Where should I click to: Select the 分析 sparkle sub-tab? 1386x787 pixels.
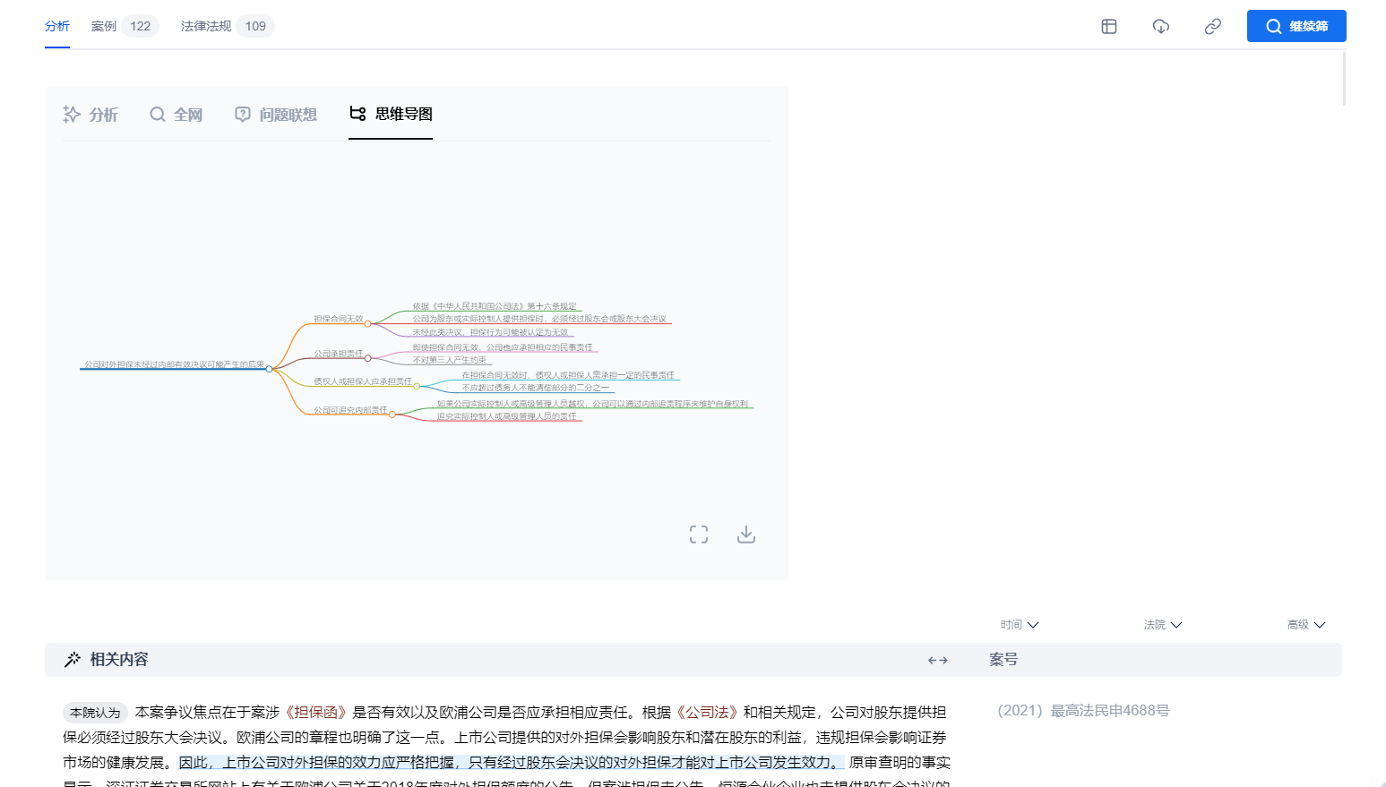(90, 115)
